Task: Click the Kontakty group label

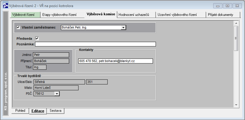Action: [x=86, y=50]
